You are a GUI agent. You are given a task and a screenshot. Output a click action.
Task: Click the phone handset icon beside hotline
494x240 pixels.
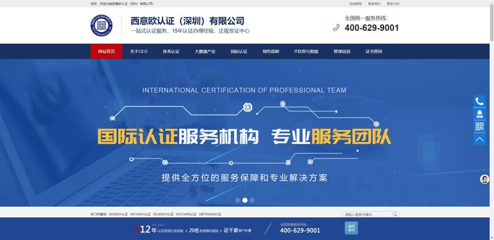(x=336, y=27)
